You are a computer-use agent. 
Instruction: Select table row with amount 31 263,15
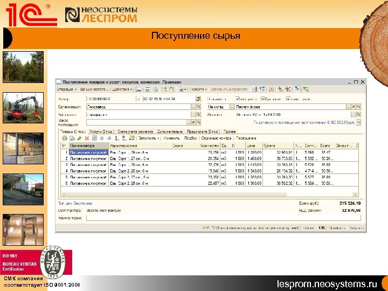(209, 165)
